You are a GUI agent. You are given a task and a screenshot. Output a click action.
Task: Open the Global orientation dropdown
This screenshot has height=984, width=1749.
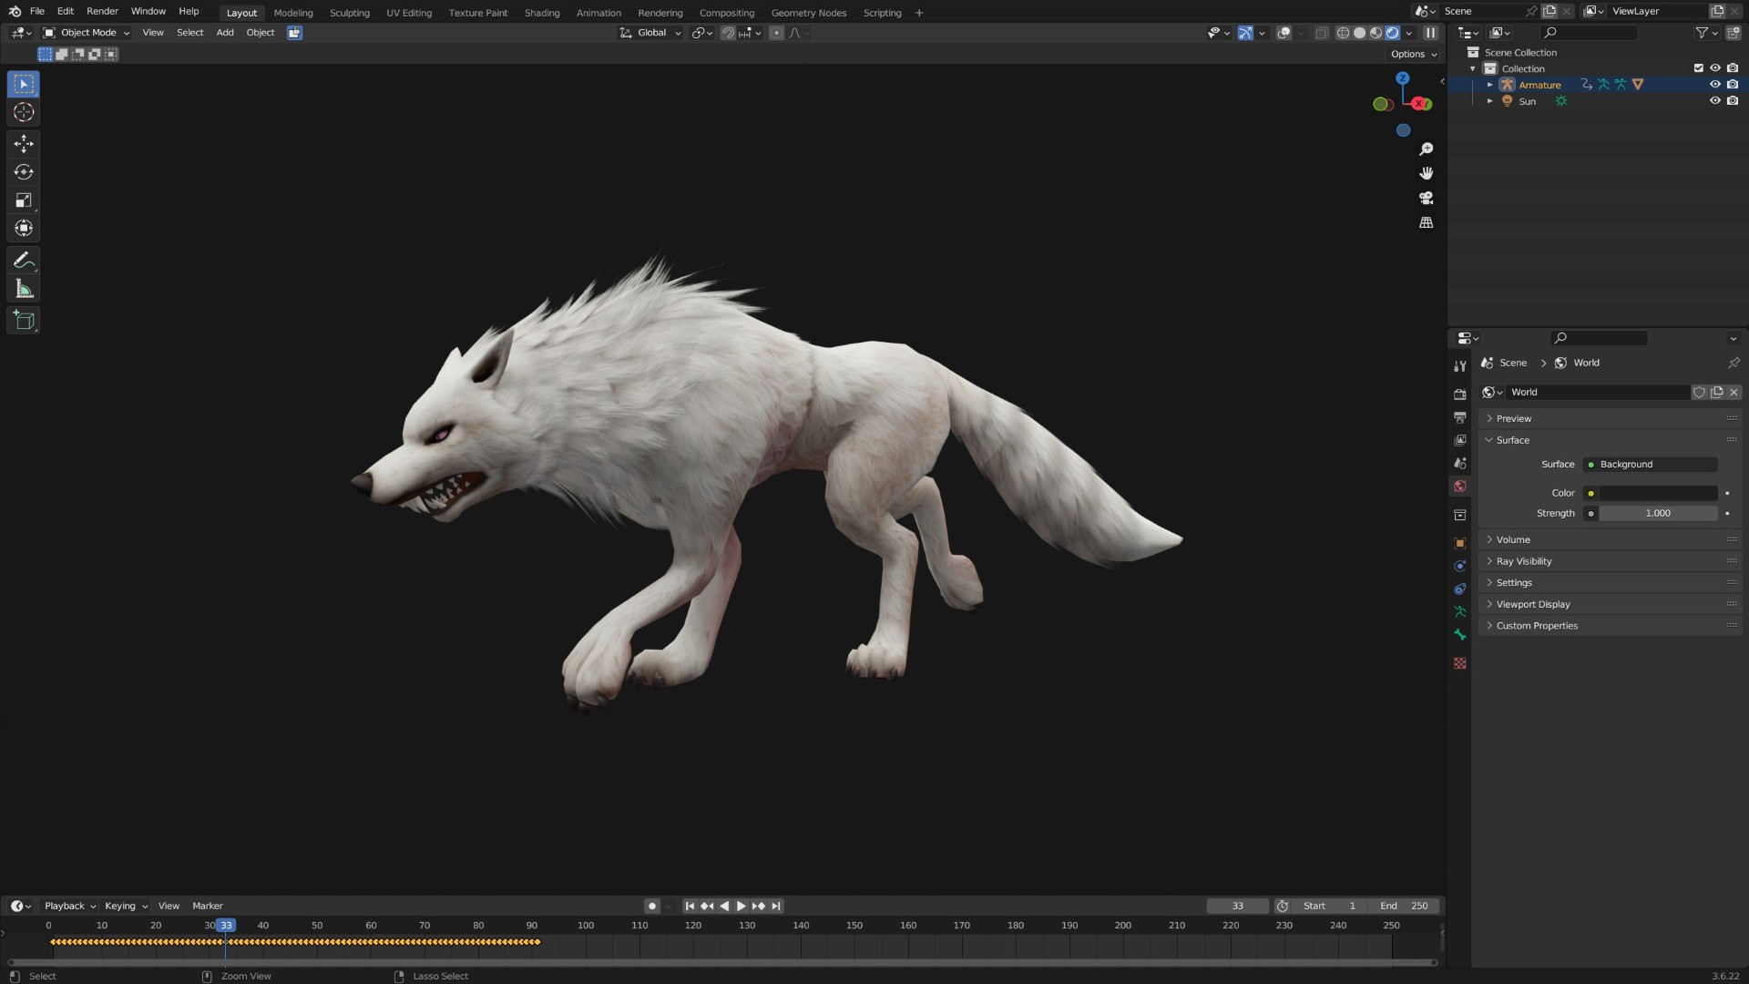[650, 33]
